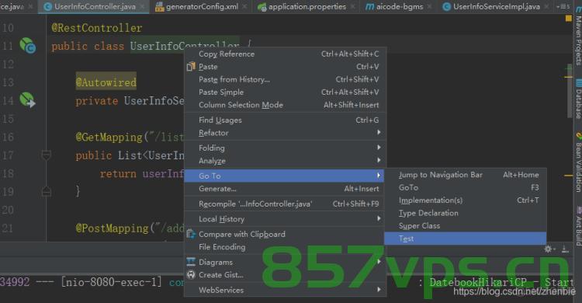Viewport: 582px width, 303px height.
Task: Click the @PostMapping annotation line
Action: 130,228
